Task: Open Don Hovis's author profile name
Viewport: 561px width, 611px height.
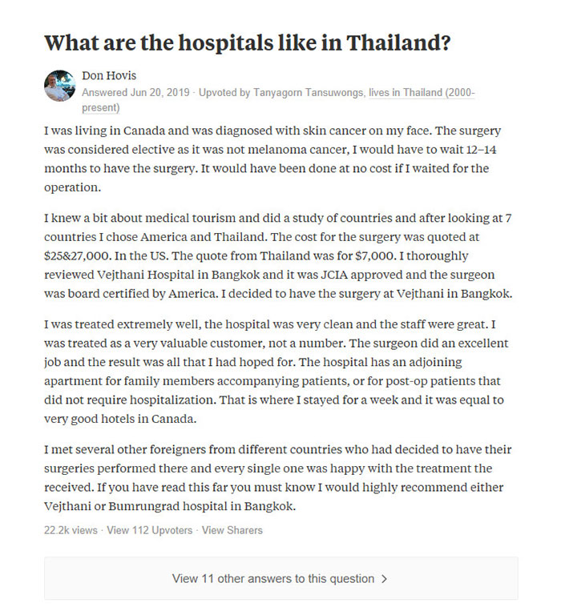Action: 109,76
